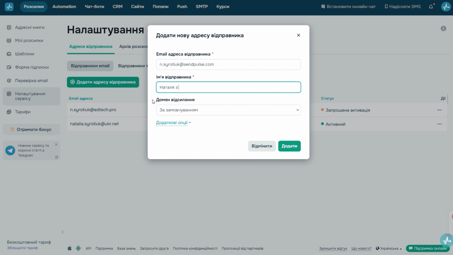Image resolution: width=453 pixels, height=255 pixels.
Task: Open actions menu for natalia.syrotiuk@ukr.net row
Action: point(439,124)
